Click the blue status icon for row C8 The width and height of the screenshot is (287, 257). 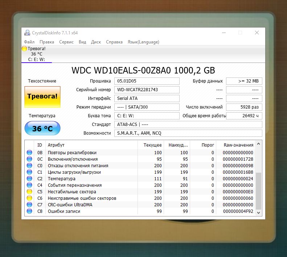29,211
